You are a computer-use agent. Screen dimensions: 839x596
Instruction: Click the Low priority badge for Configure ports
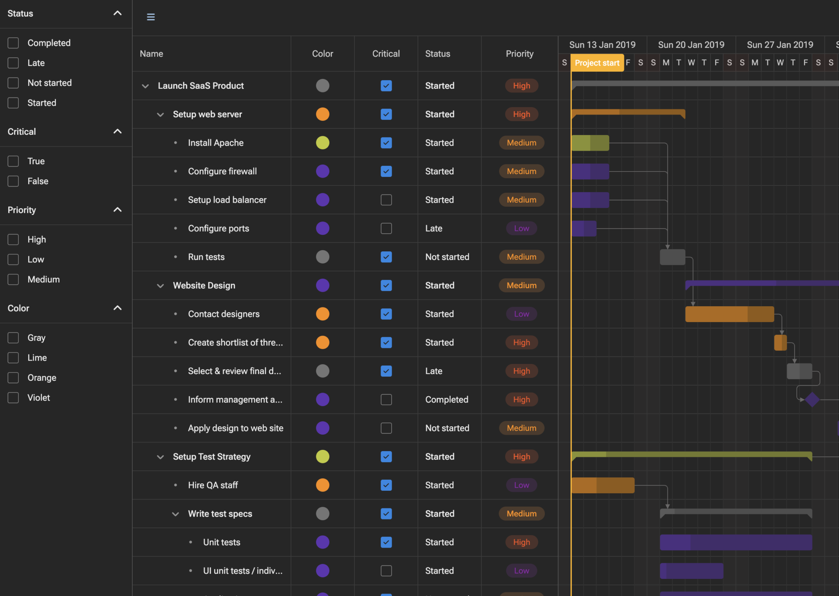(x=521, y=228)
